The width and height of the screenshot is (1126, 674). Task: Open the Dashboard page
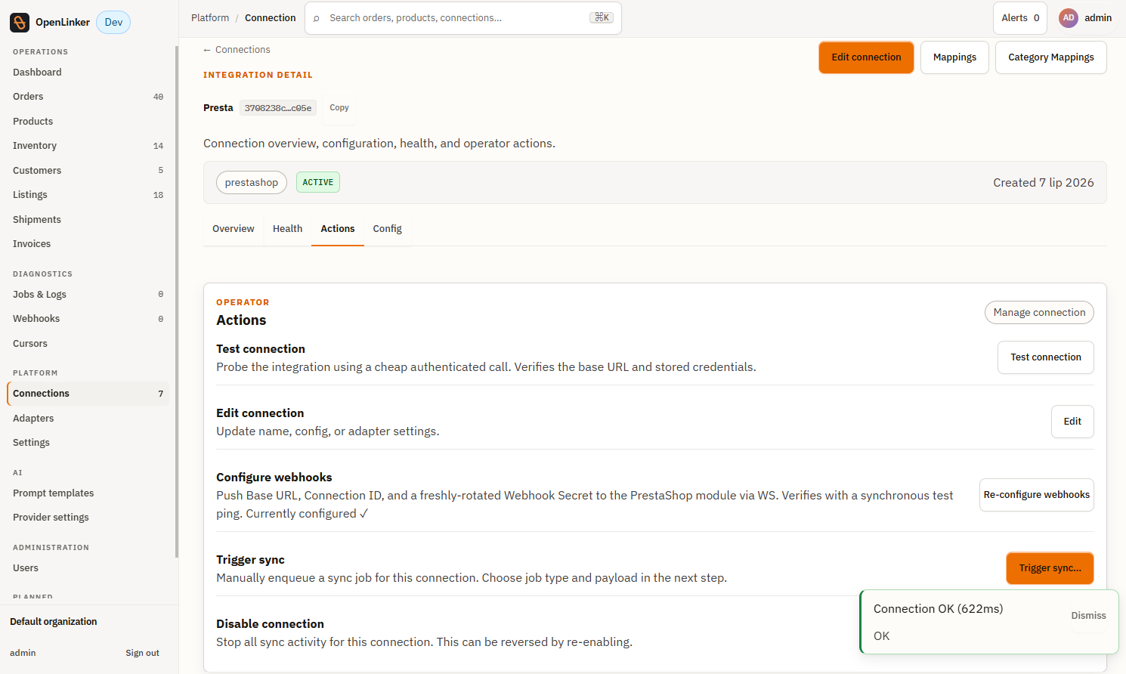pyautogui.click(x=88, y=73)
